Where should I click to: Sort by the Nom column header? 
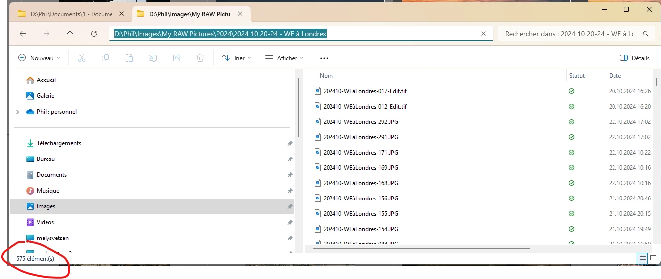pos(326,76)
